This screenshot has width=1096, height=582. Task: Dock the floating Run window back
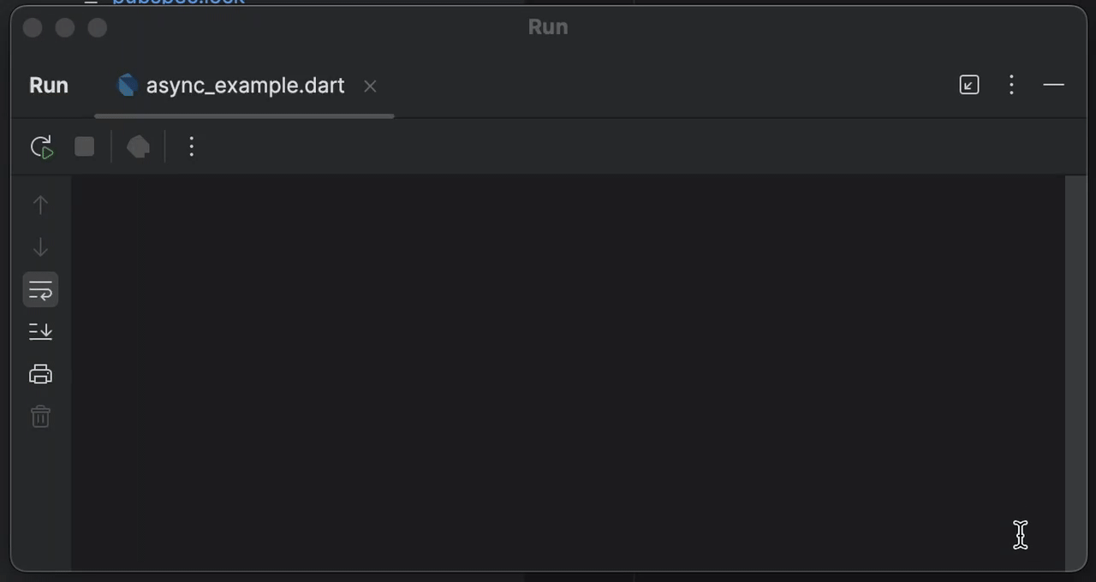pos(969,85)
